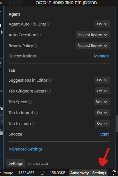Open Review Policy Request Review dropdown
The width and height of the screenshot is (118, 177).
tap(93, 46)
